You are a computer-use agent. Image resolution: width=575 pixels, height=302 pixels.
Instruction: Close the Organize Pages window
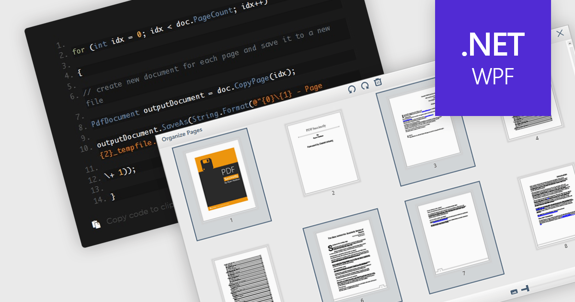pyautogui.click(x=560, y=34)
